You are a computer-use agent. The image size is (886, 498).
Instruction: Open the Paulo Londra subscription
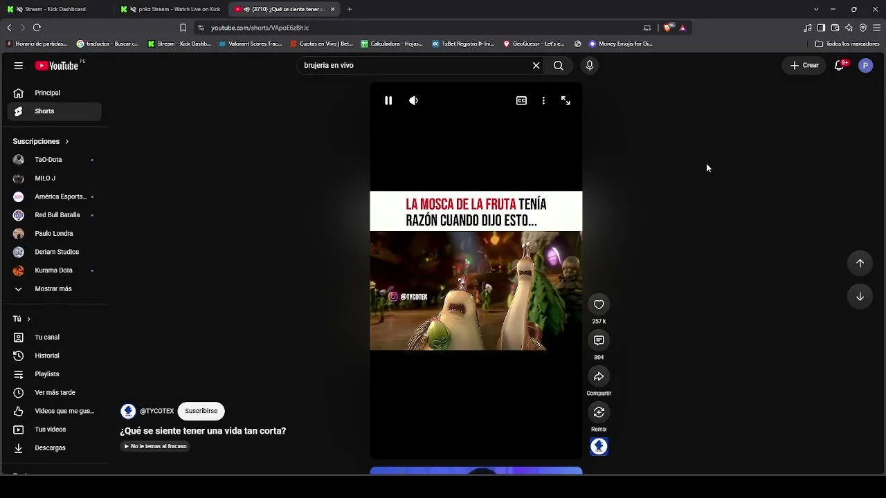(55, 234)
